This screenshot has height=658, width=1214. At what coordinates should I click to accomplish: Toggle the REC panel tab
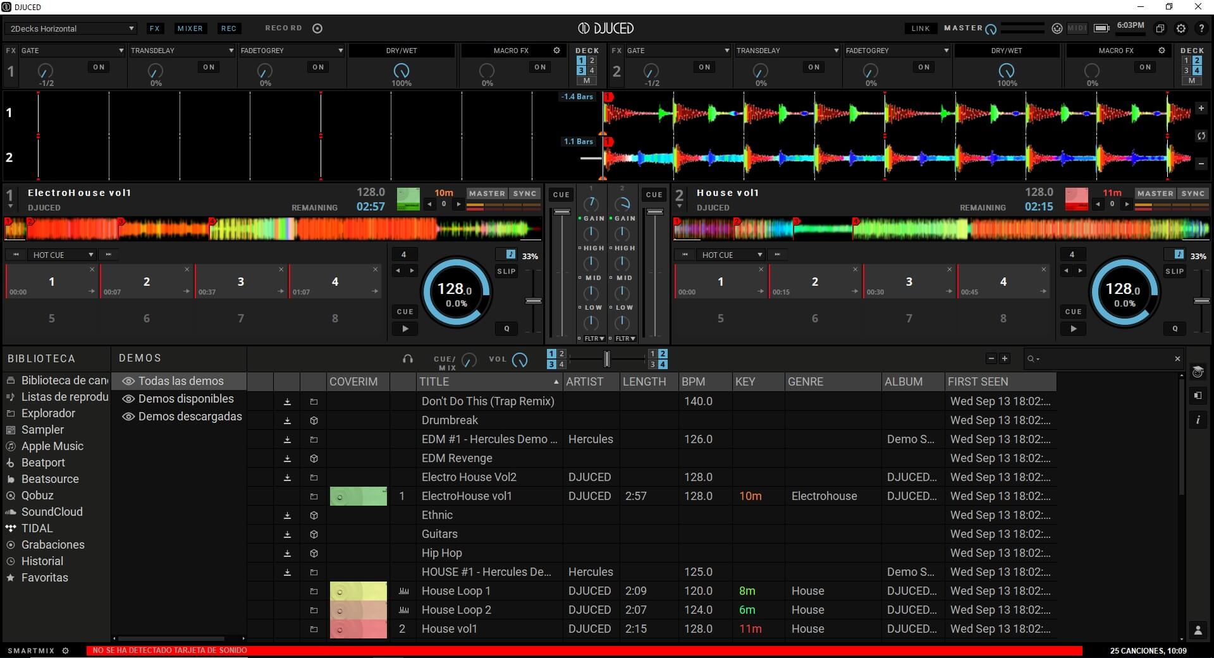click(x=228, y=28)
